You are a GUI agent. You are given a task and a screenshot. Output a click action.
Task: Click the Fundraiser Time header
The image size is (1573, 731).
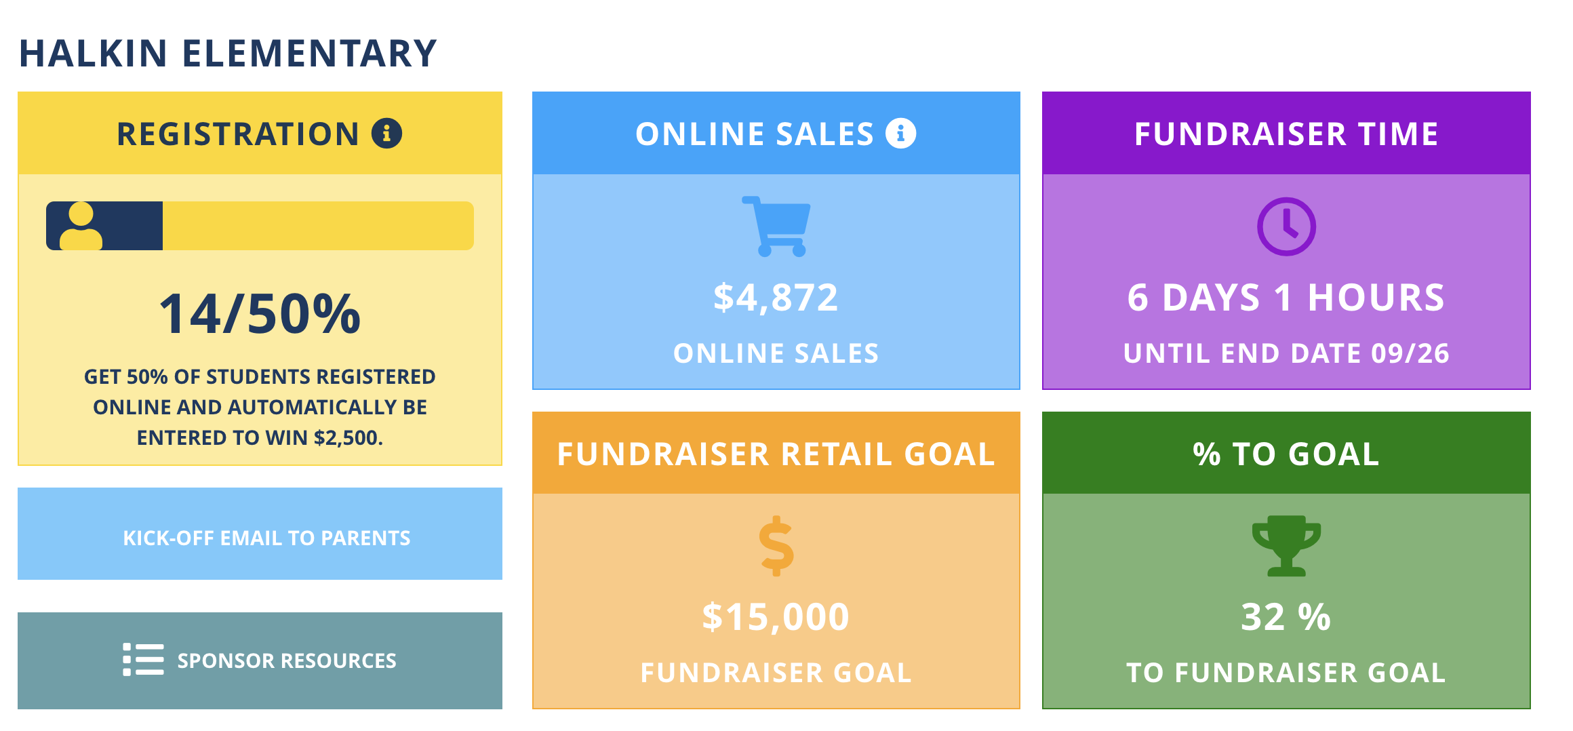pyautogui.click(x=1286, y=134)
